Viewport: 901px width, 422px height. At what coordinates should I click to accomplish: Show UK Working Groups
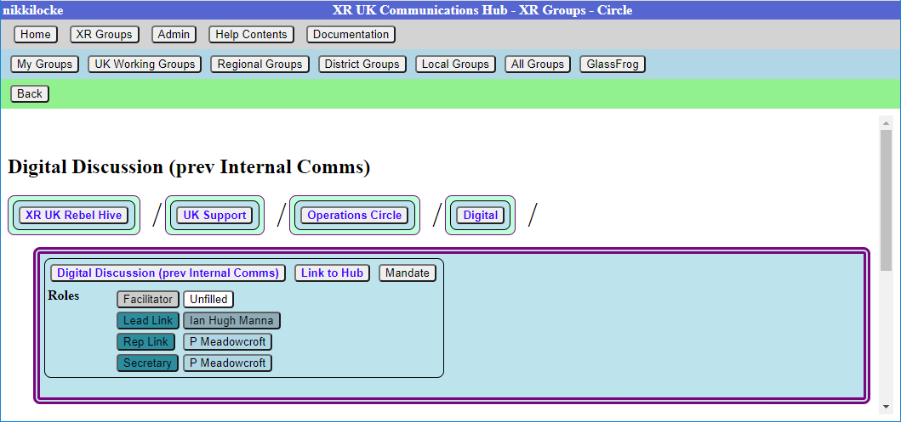tap(145, 65)
